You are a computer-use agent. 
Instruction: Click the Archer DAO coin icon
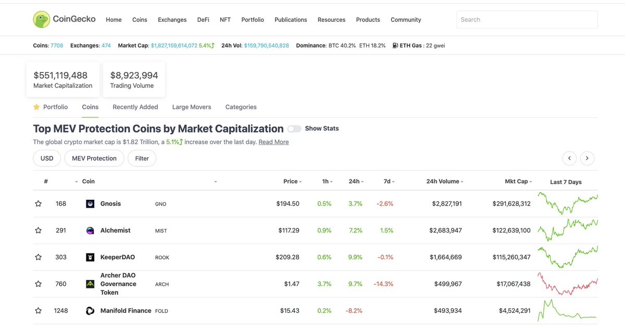[x=90, y=284]
